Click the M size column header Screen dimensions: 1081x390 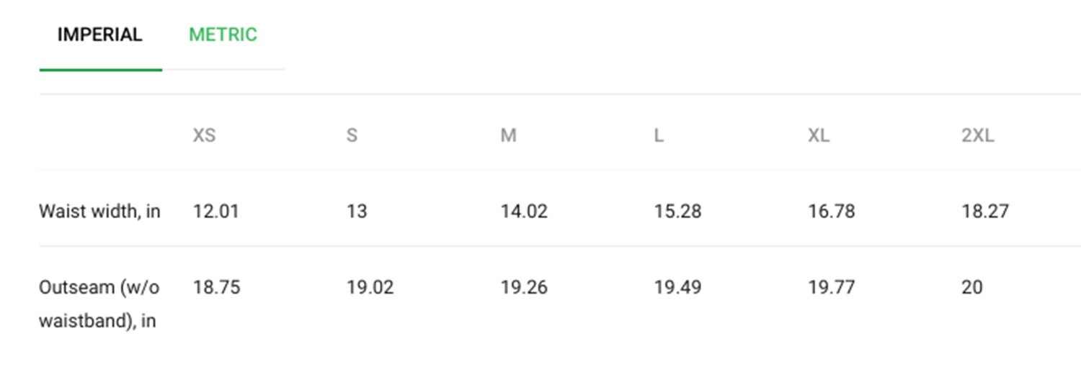pyautogui.click(x=509, y=135)
